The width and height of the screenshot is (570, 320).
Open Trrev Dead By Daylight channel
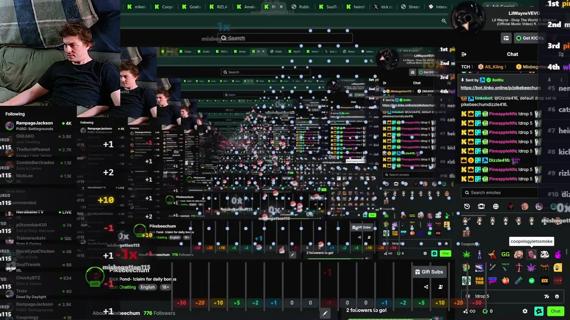38,294
